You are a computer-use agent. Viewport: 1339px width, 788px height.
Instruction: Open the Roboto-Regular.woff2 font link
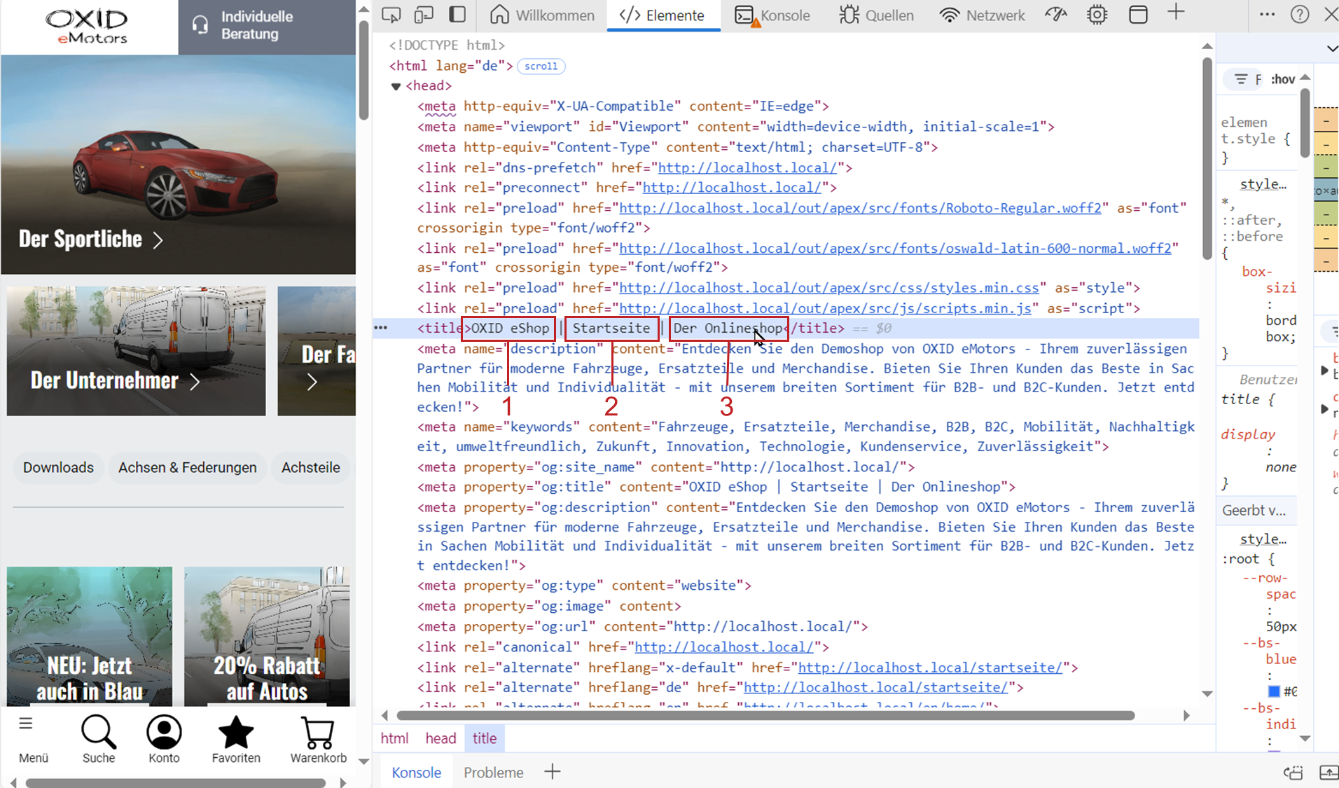pyautogui.click(x=860, y=208)
